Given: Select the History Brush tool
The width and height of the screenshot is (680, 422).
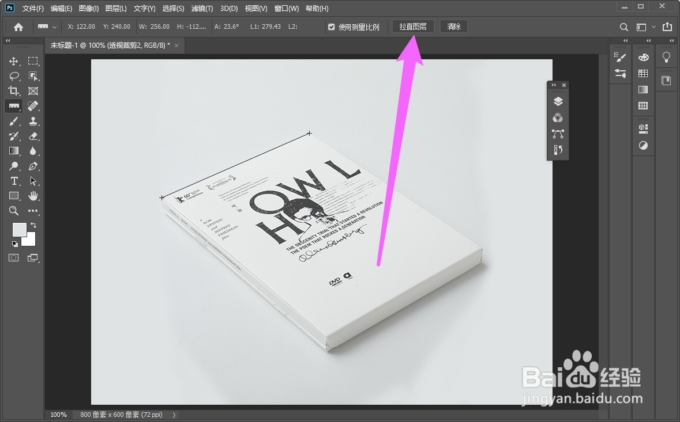Looking at the screenshot, I should [x=13, y=136].
